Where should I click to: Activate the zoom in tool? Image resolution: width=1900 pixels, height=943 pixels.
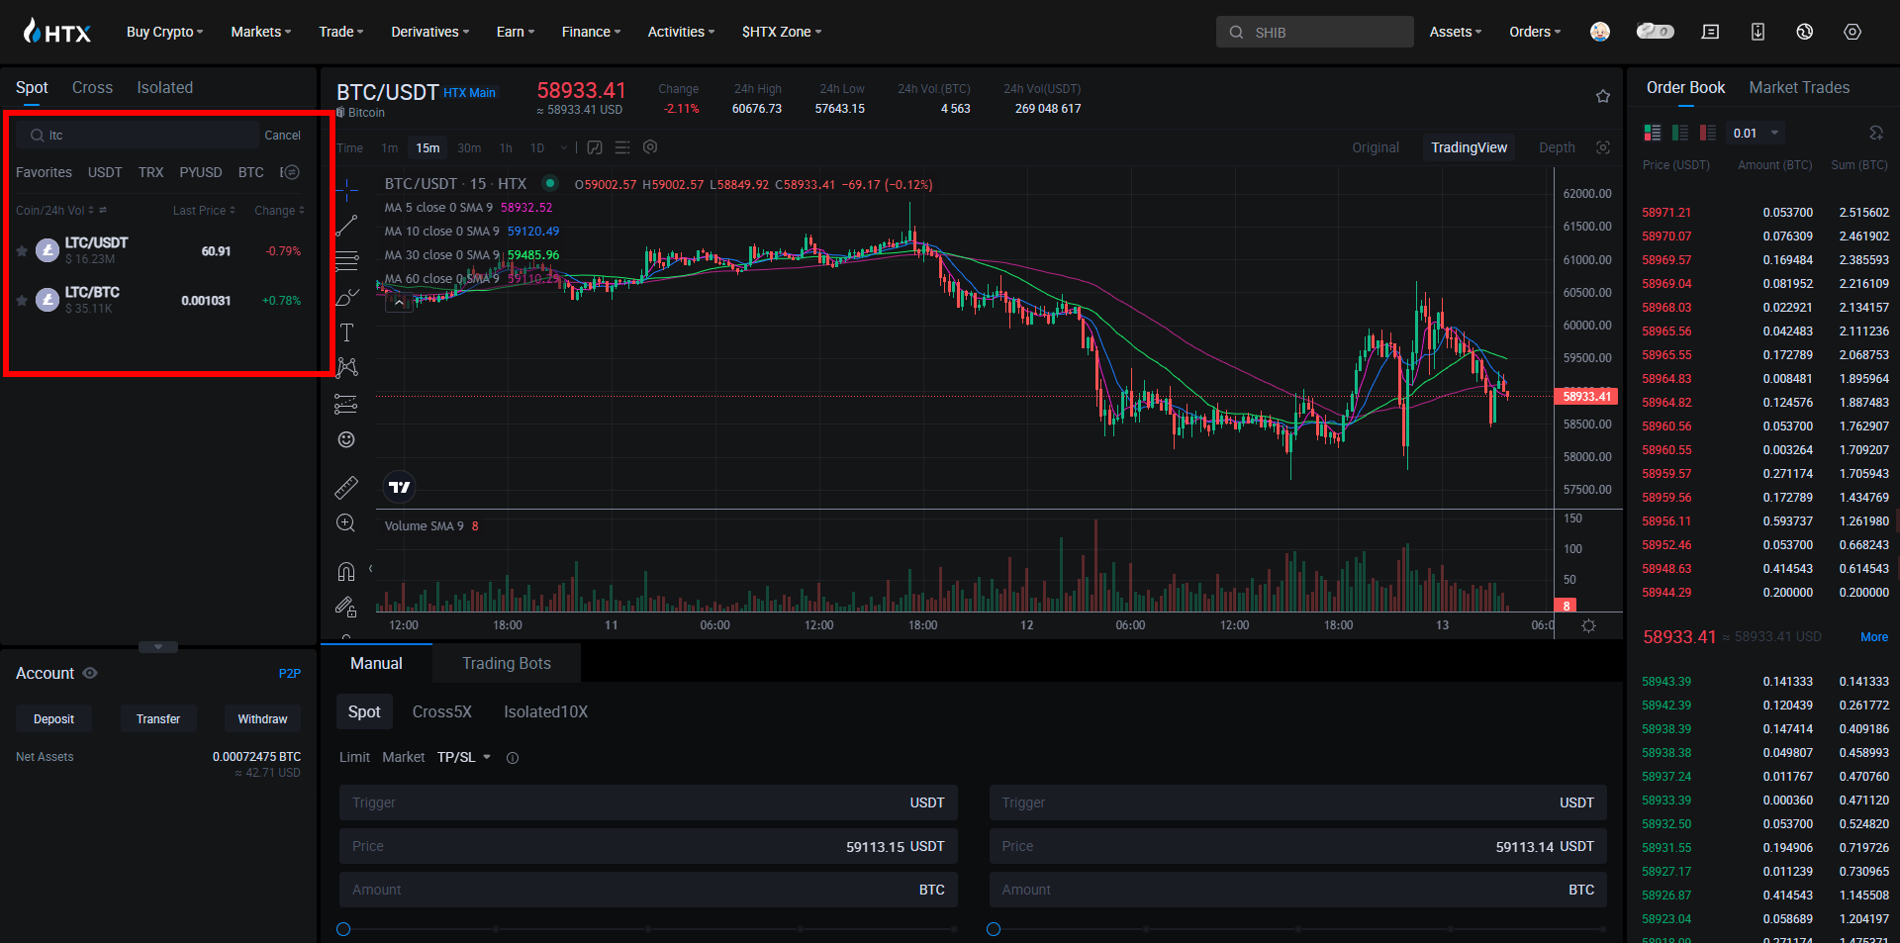pos(346,522)
